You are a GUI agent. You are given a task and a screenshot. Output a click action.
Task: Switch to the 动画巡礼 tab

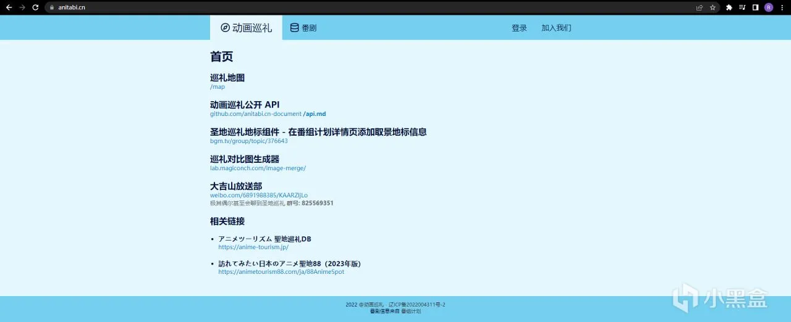[246, 28]
